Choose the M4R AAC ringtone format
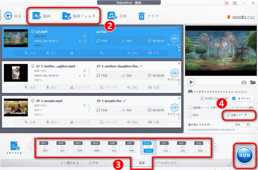The width and height of the screenshot is (258, 170). click(x=114, y=147)
